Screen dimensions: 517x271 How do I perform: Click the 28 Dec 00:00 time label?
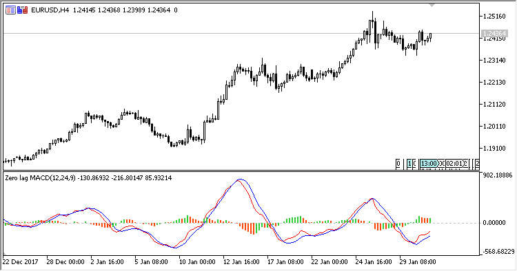click(65, 262)
